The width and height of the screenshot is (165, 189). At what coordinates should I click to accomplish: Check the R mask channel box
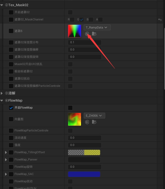[72, 20]
